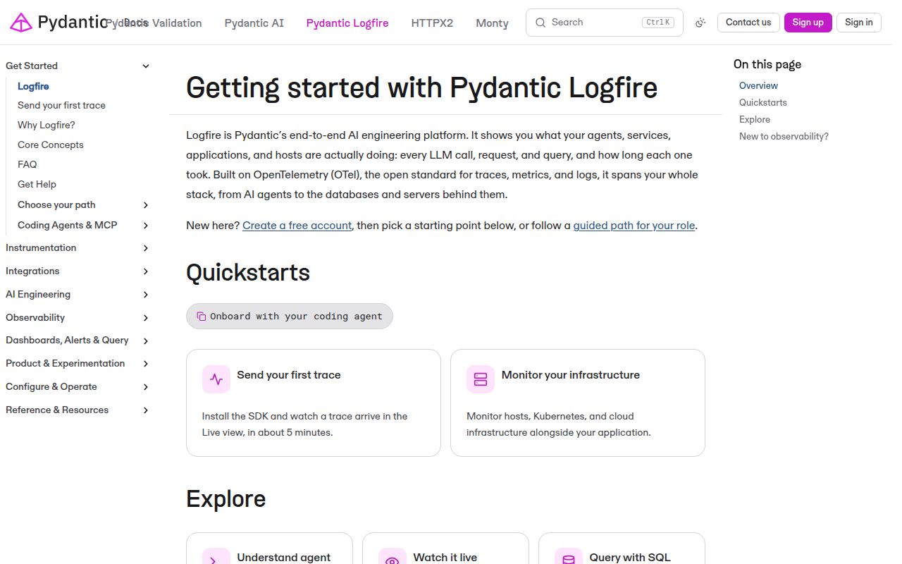
Task: Expand the Coding Agents & MCP chevron
Action: (x=146, y=226)
